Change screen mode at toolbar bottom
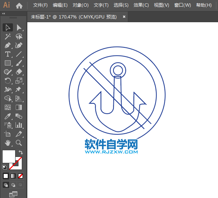The image size is (218, 198). tap(13, 194)
